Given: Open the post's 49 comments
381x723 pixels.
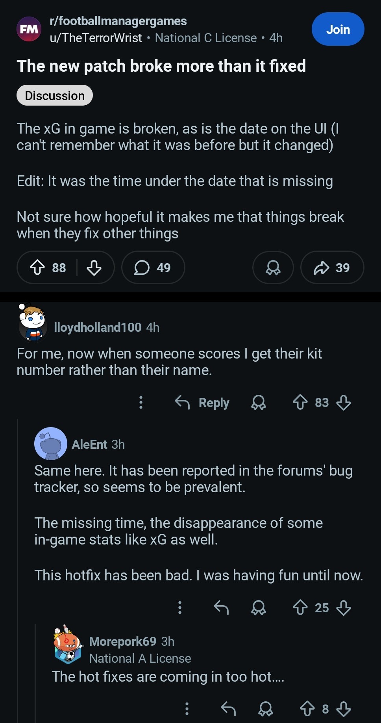Looking at the screenshot, I should click(153, 268).
